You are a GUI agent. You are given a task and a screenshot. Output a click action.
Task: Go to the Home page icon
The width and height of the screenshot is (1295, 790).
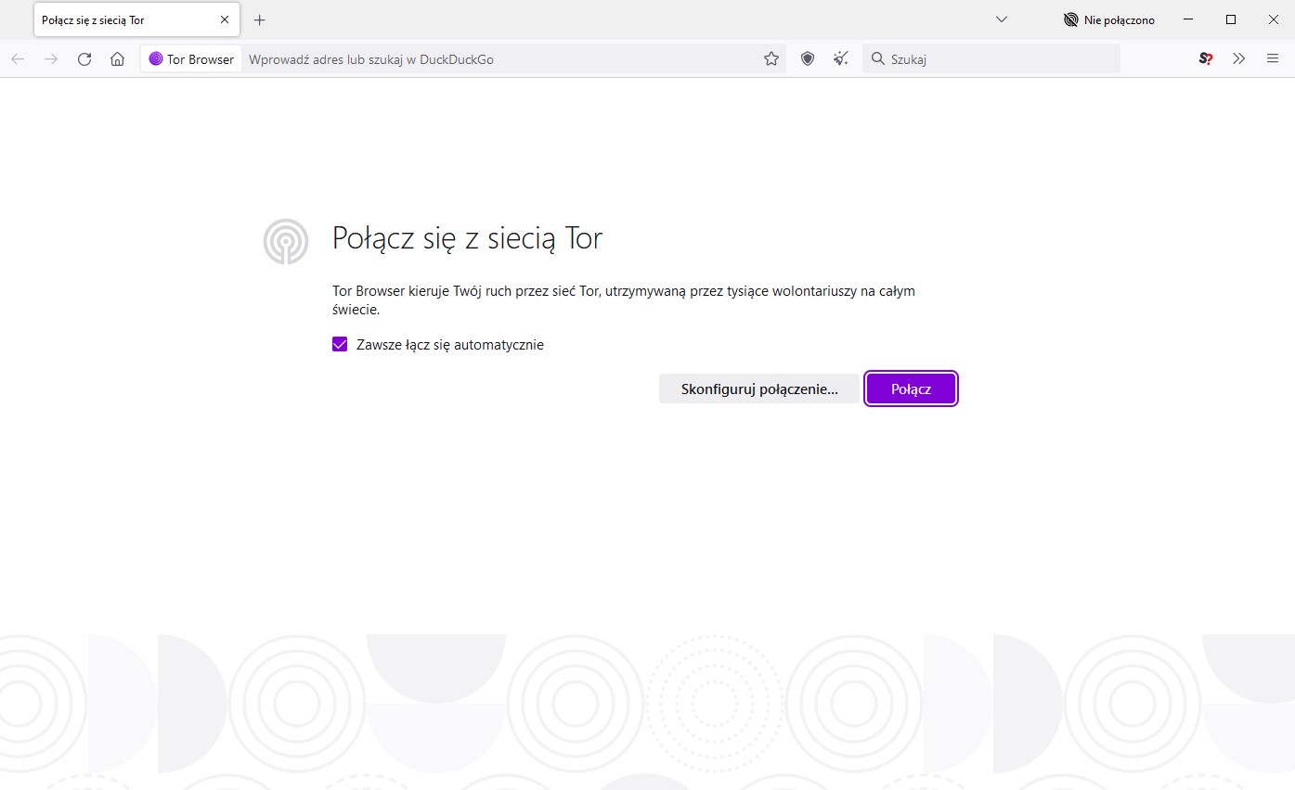click(117, 59)
